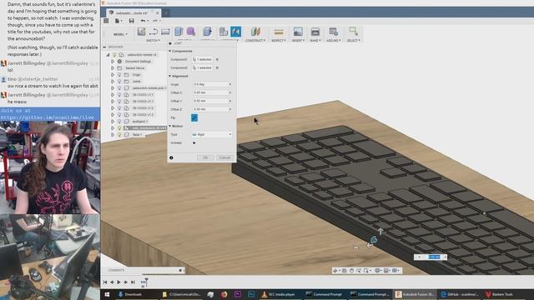Image resolution: width=534 pixels, height=300 pixels.
Task: Click OK in Joint dialog
Action: click(x=205, y=157)
